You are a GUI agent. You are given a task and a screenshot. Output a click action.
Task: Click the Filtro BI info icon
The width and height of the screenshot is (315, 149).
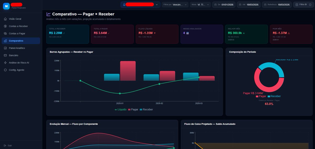click(310, 4)
